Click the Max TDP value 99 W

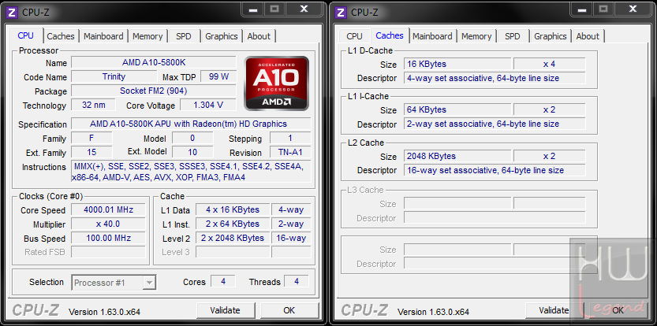point(218,76)
